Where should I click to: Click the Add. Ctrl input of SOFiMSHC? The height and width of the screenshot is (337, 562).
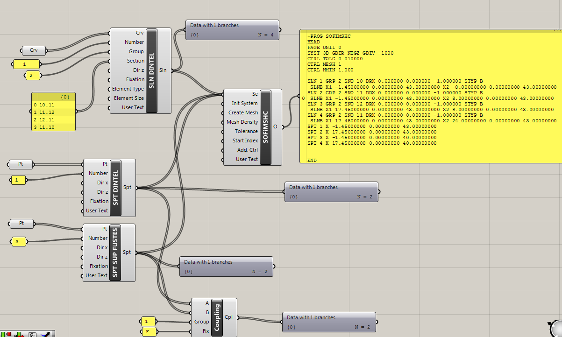coord(248,150)
